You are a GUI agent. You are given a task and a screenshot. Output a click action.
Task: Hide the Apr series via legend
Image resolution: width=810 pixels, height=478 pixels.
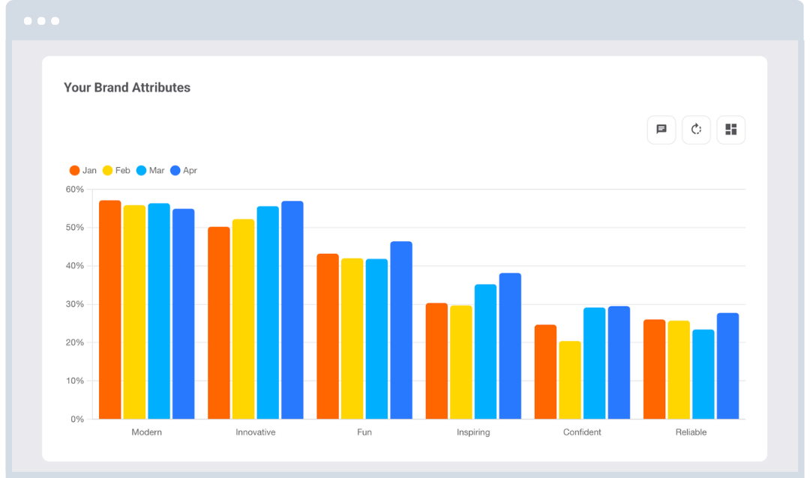[x=184, y=171]
